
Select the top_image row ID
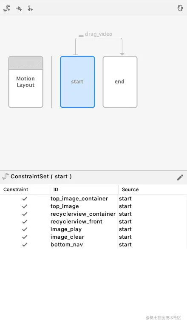click(65, 206)
